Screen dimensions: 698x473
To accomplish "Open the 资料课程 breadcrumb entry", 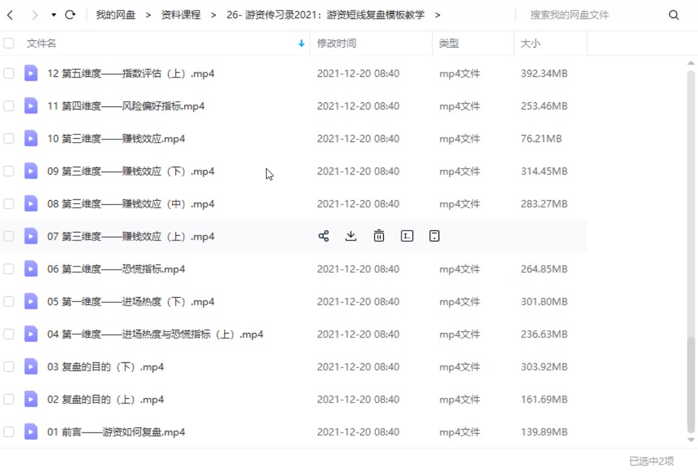I will (x=181, y=14).
